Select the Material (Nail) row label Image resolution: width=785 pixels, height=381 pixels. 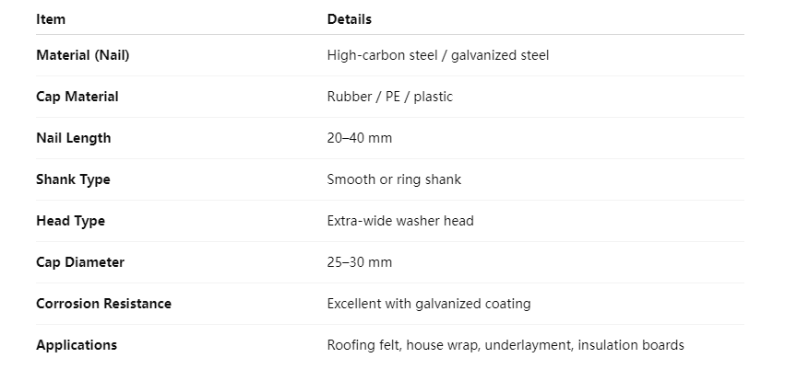click(82, 55)
